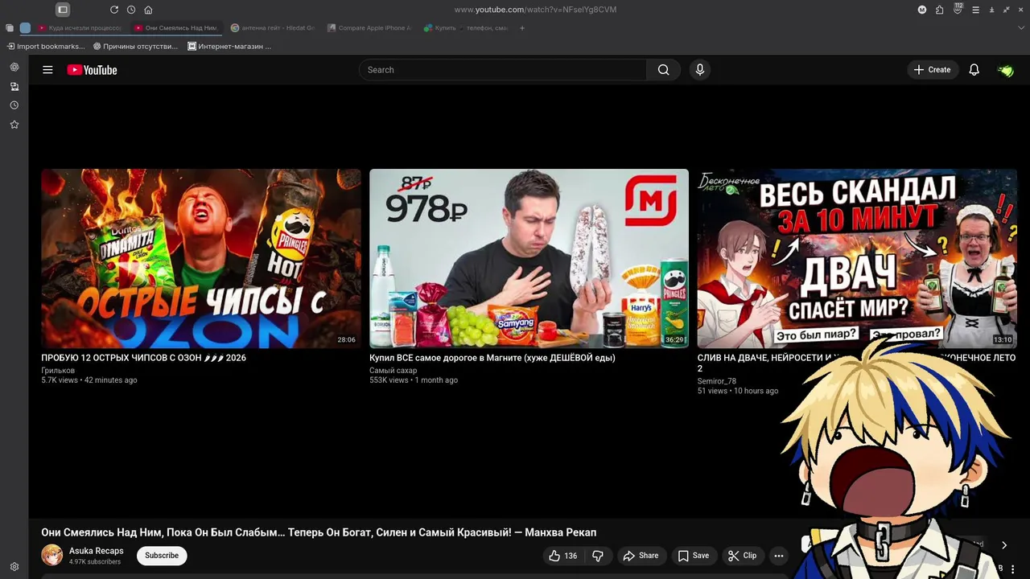Open the tab overview squares icon
This screenshot has width=1030, height=579.
[10, 27]
